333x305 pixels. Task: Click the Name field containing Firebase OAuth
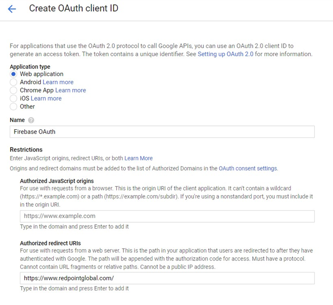click(x=162, y=132)
